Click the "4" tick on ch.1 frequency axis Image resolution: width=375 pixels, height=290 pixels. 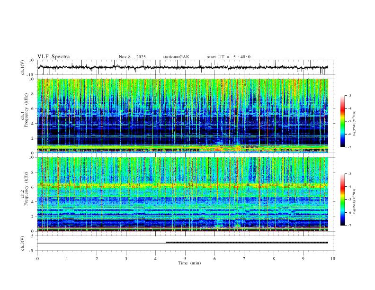click(x=33, y=124)
